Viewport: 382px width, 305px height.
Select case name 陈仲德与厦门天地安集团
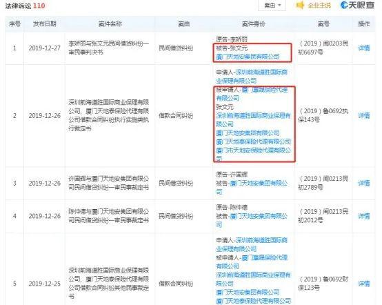pyautogui.click(x=109, y=216)
